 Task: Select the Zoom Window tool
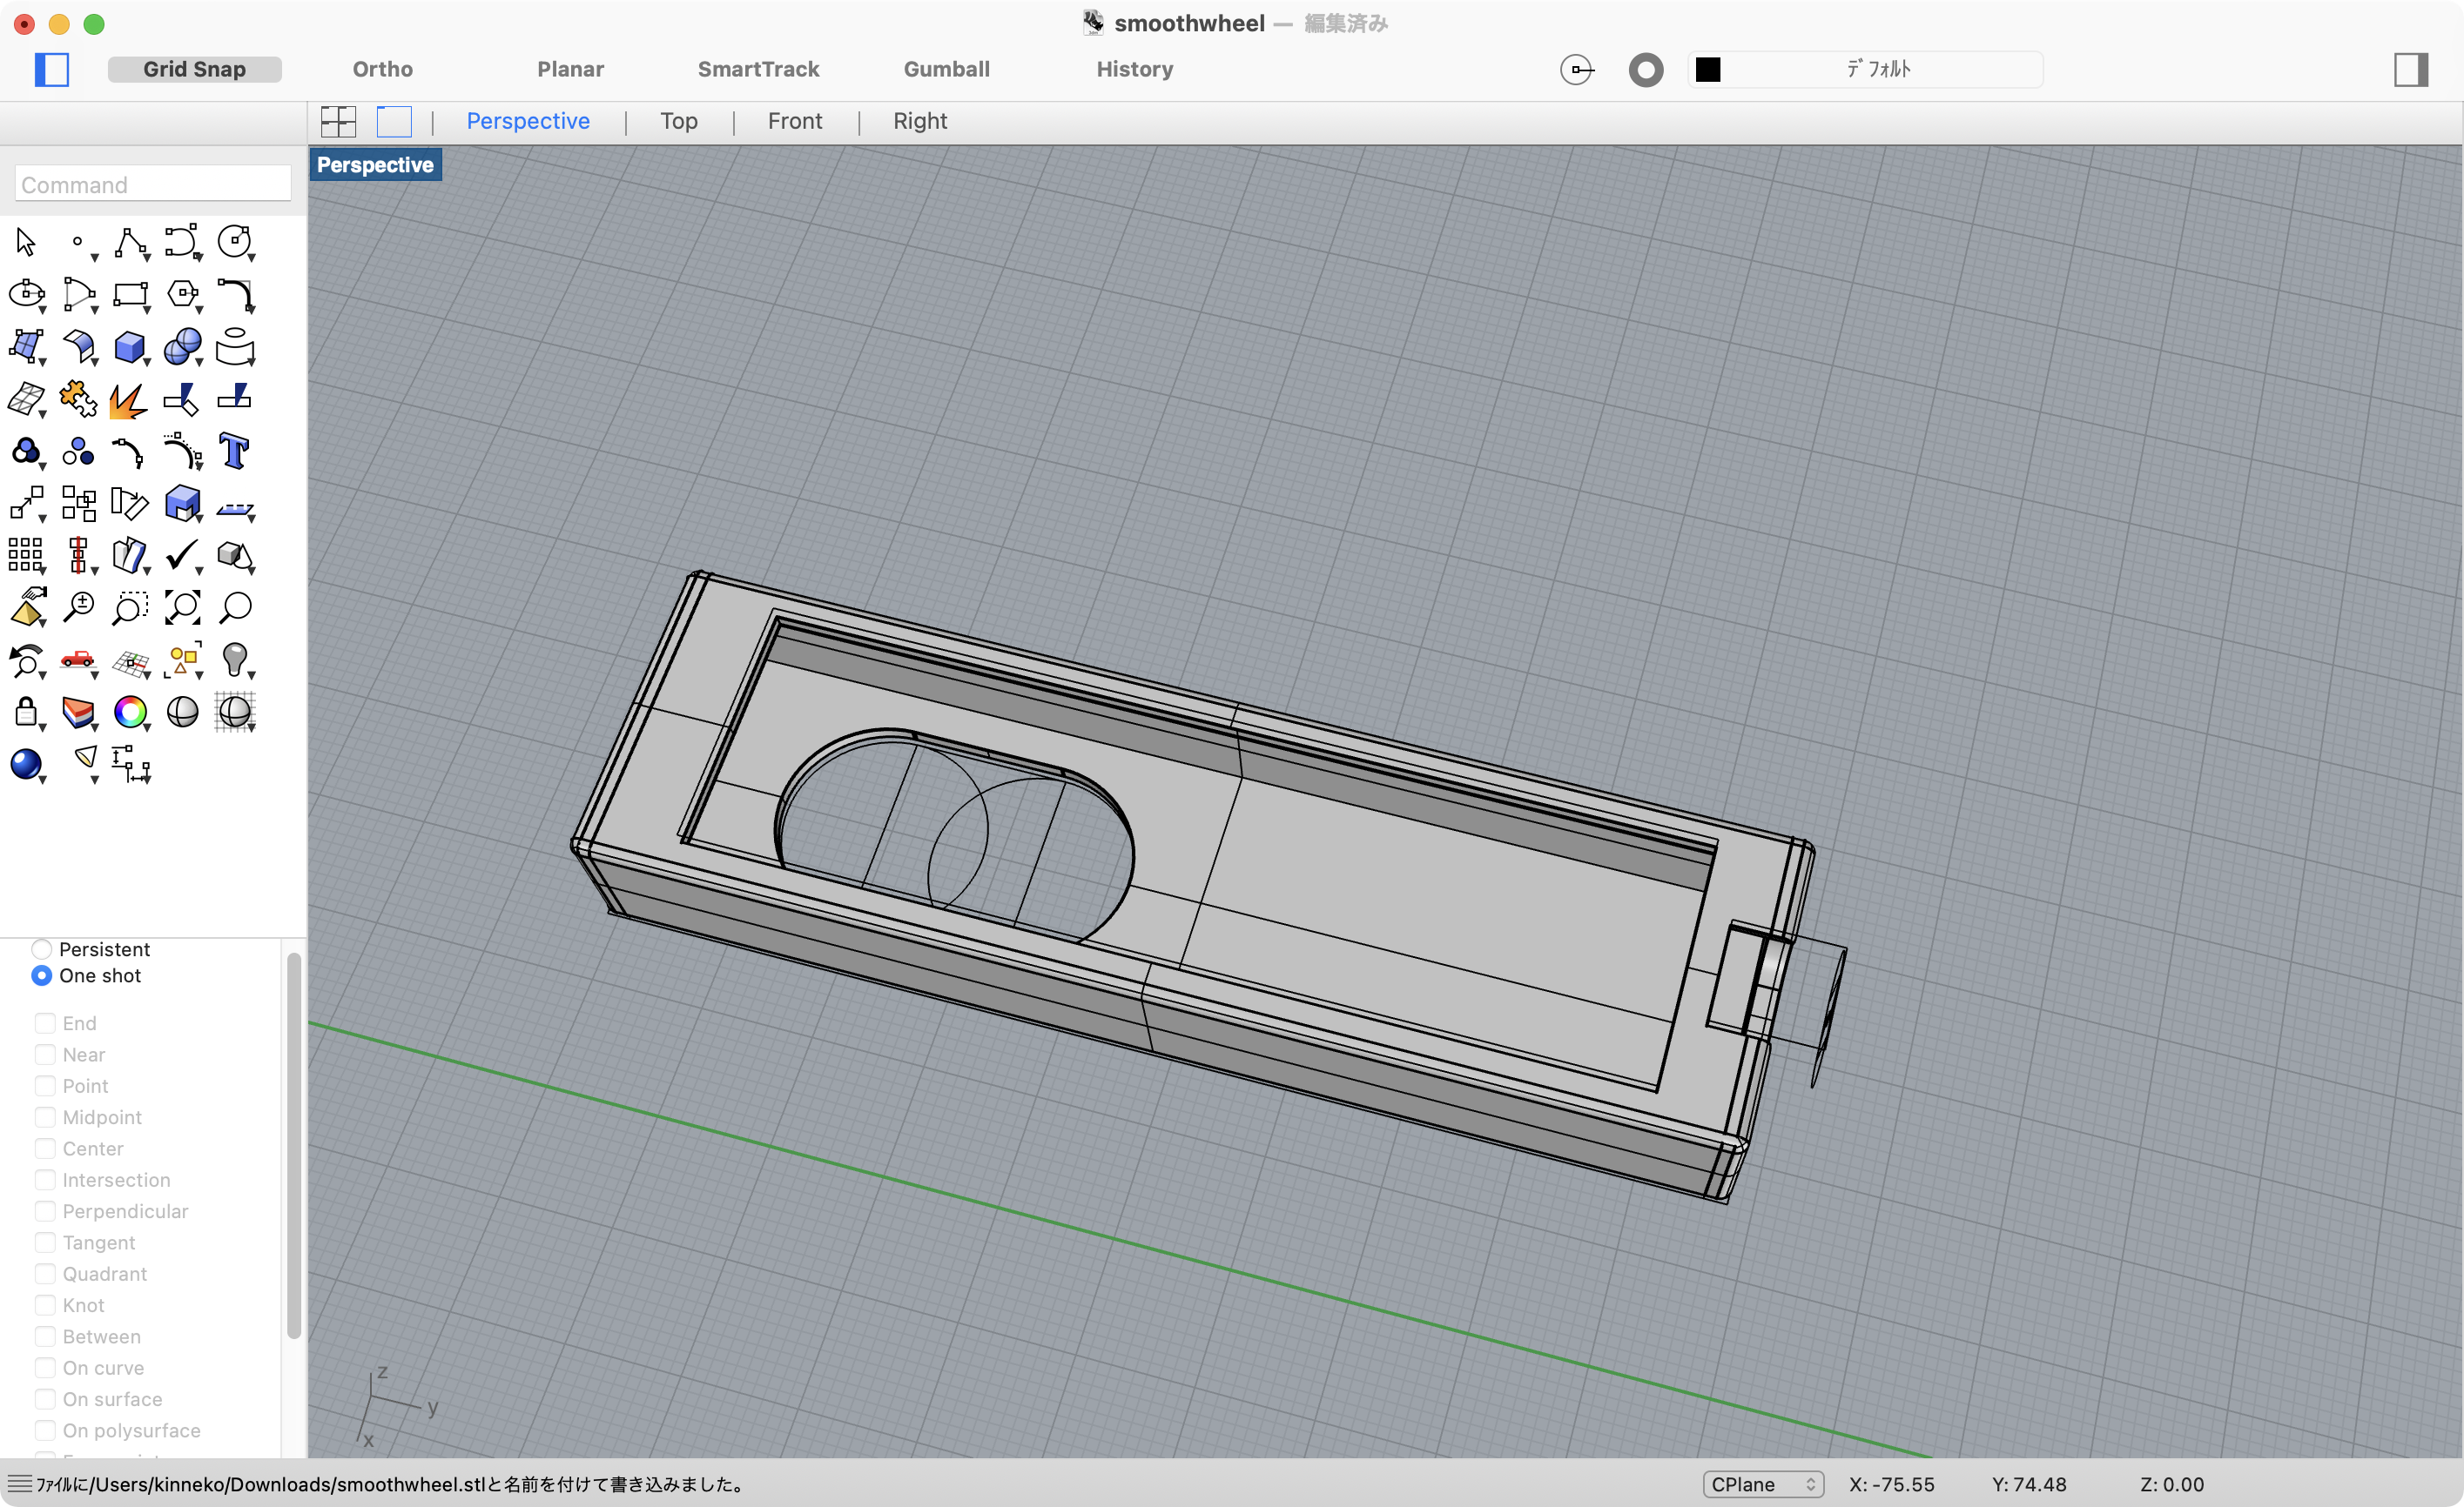(130, 607)
